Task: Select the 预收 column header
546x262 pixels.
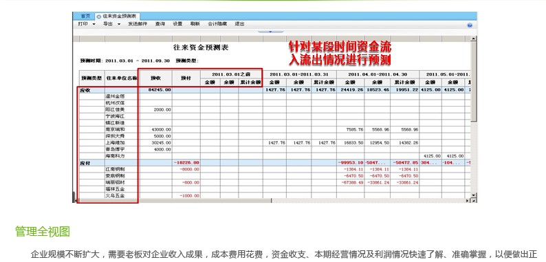Action: coord(155,78)
